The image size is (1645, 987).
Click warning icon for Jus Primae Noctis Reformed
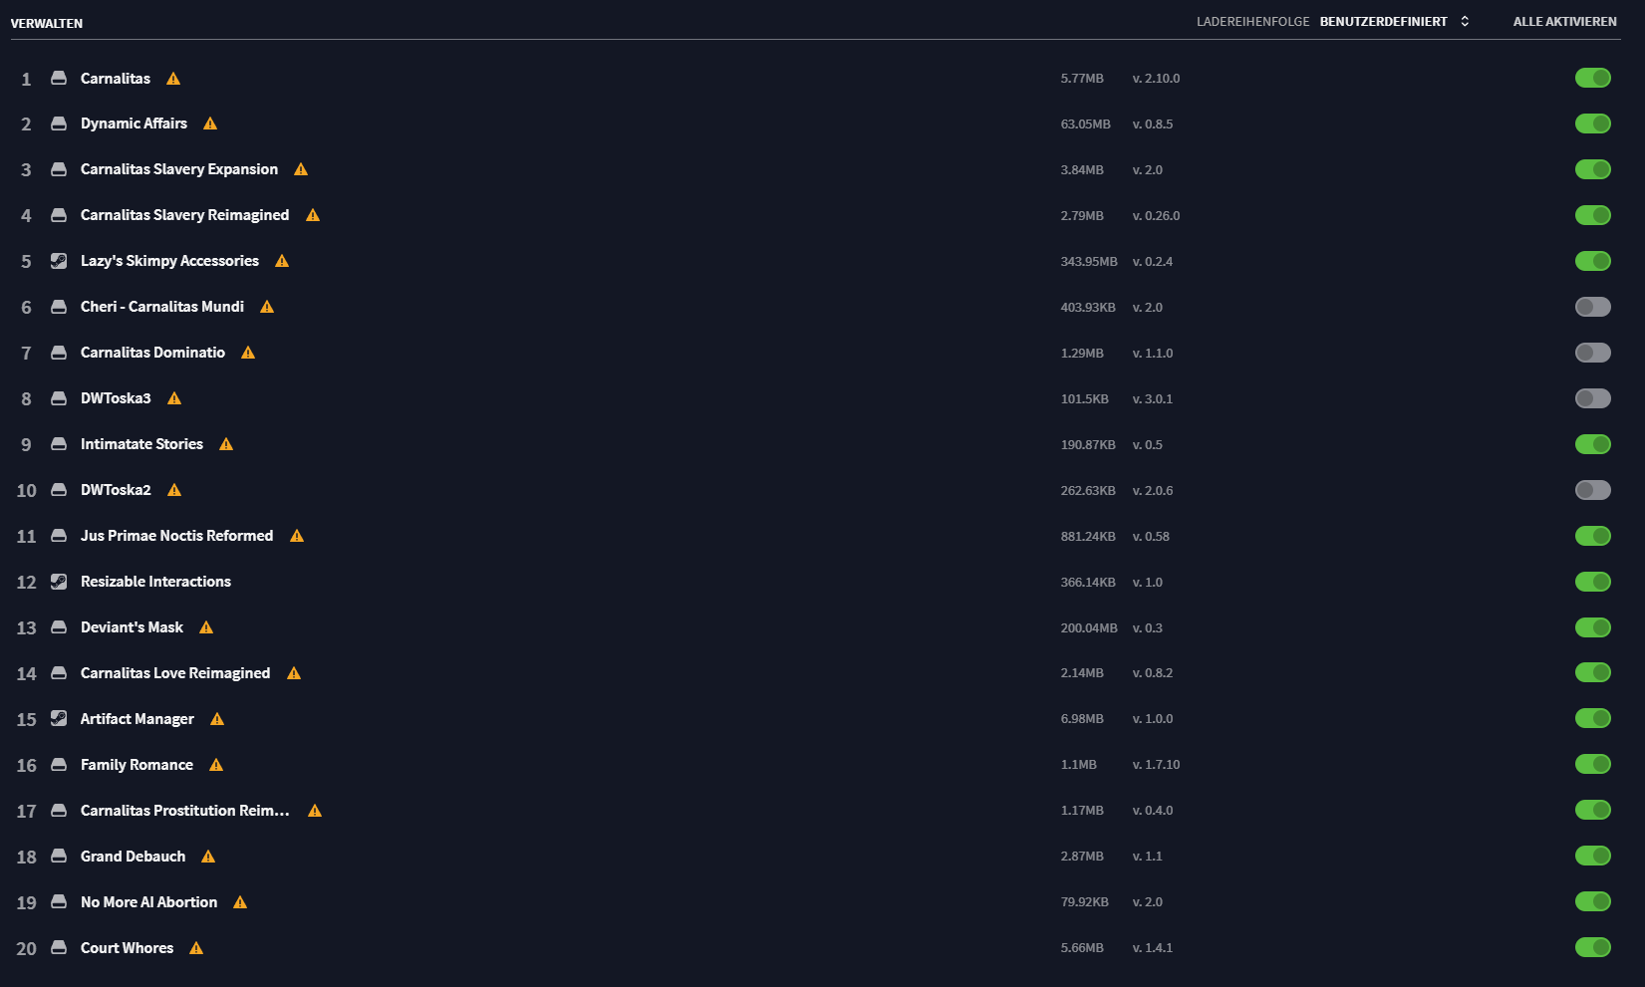tap(297, 537)
